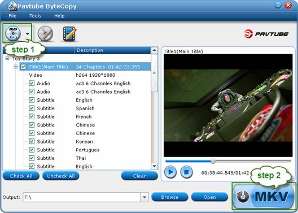Screen dimensions: 298x213
Task: Click the Uncheck All button
Action: (x=61, y=176)
